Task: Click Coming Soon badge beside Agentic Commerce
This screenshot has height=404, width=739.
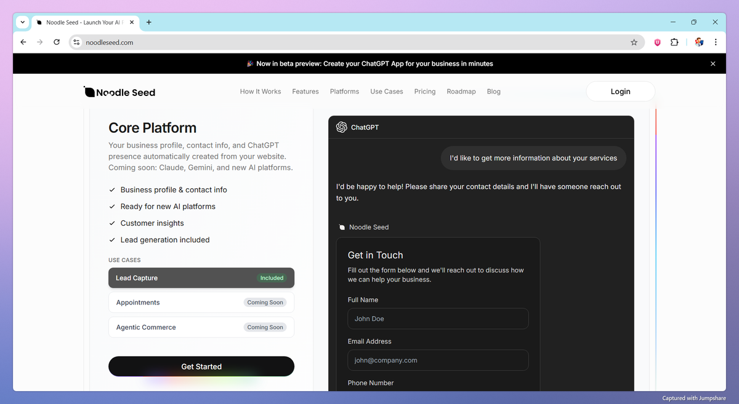Action: (265, 327)
